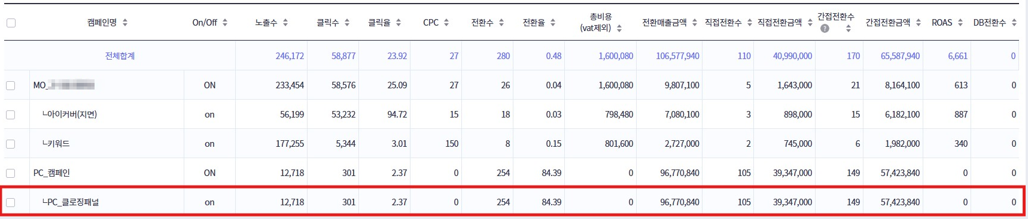
Task: Open the ㄴ키워드 ad group
Action: [56, 144]
